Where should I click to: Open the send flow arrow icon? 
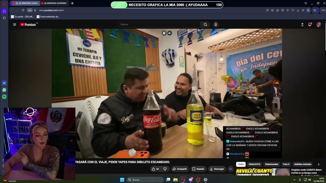coord(288,10)
